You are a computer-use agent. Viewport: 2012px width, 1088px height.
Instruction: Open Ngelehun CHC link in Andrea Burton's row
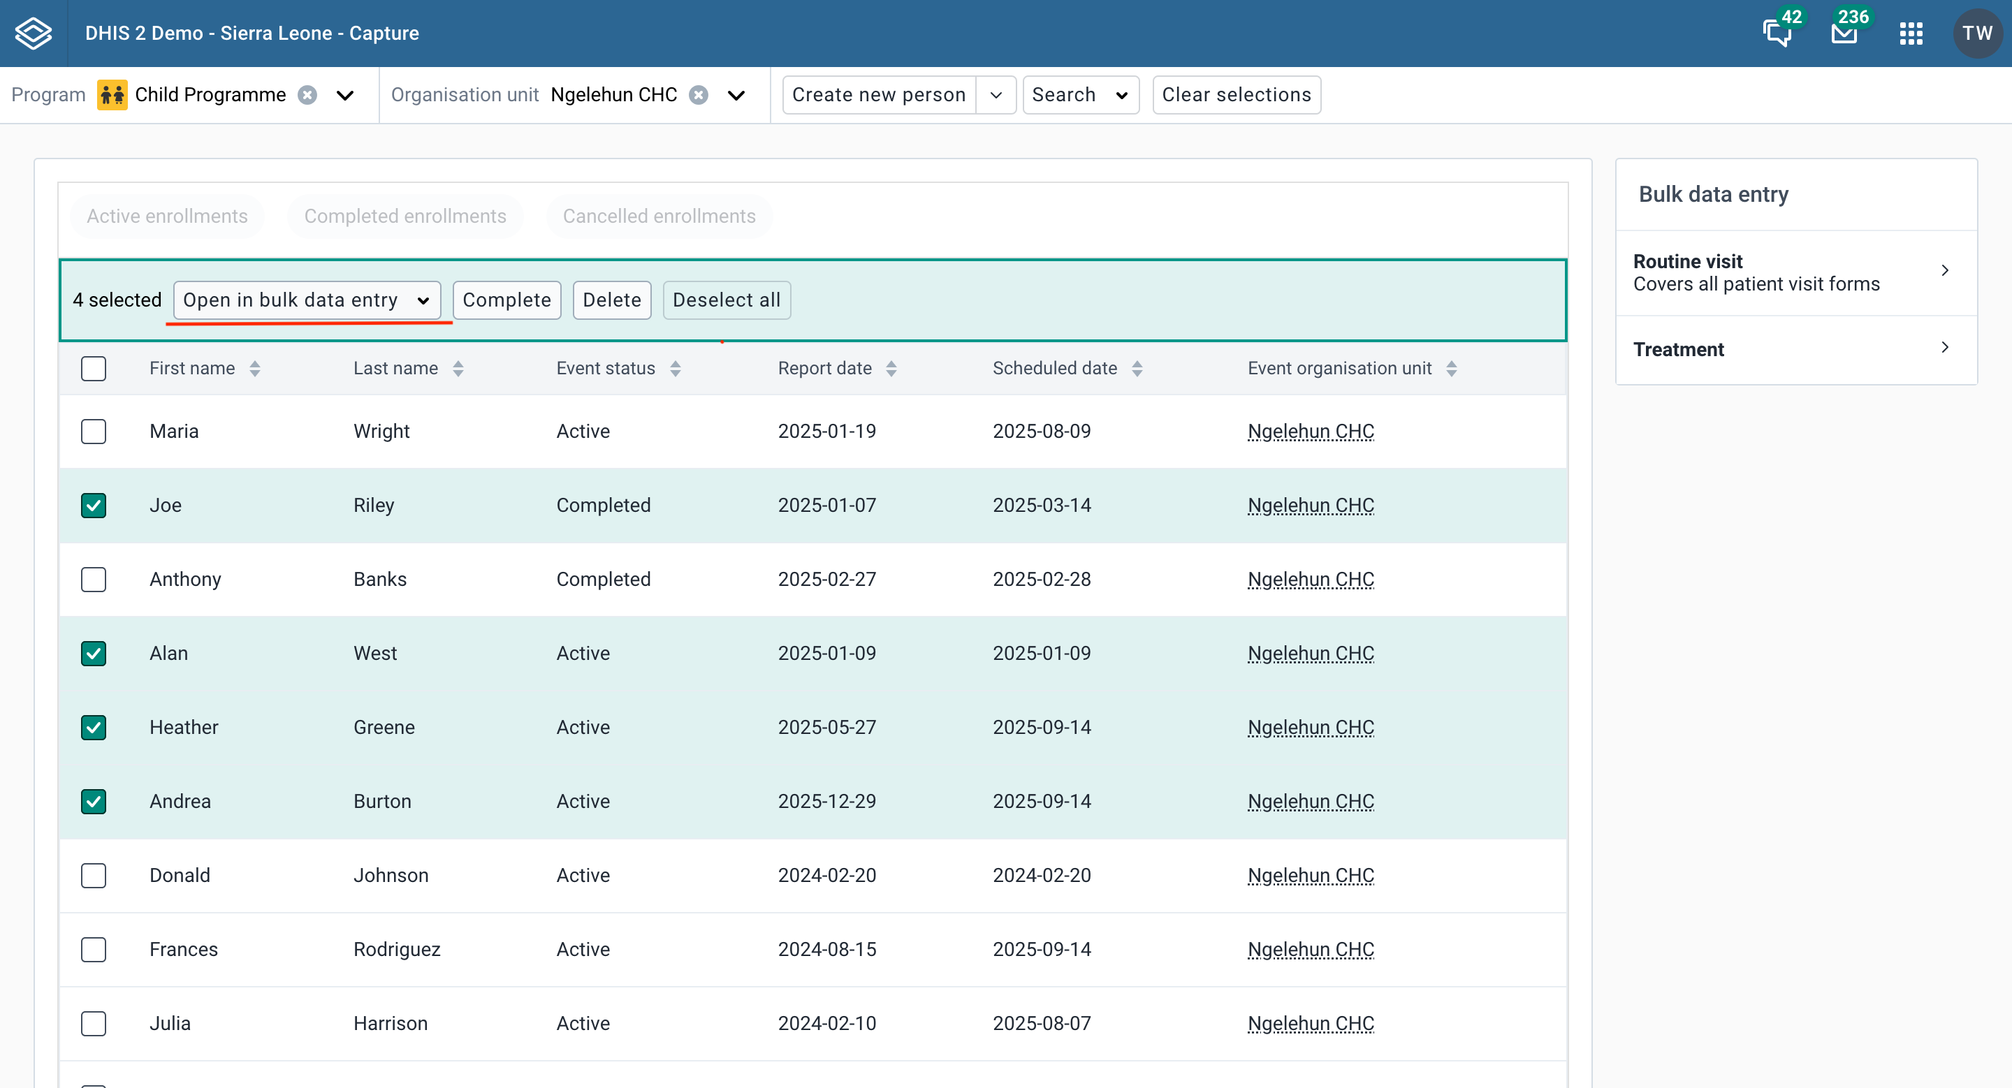[x=1310, y=801]
